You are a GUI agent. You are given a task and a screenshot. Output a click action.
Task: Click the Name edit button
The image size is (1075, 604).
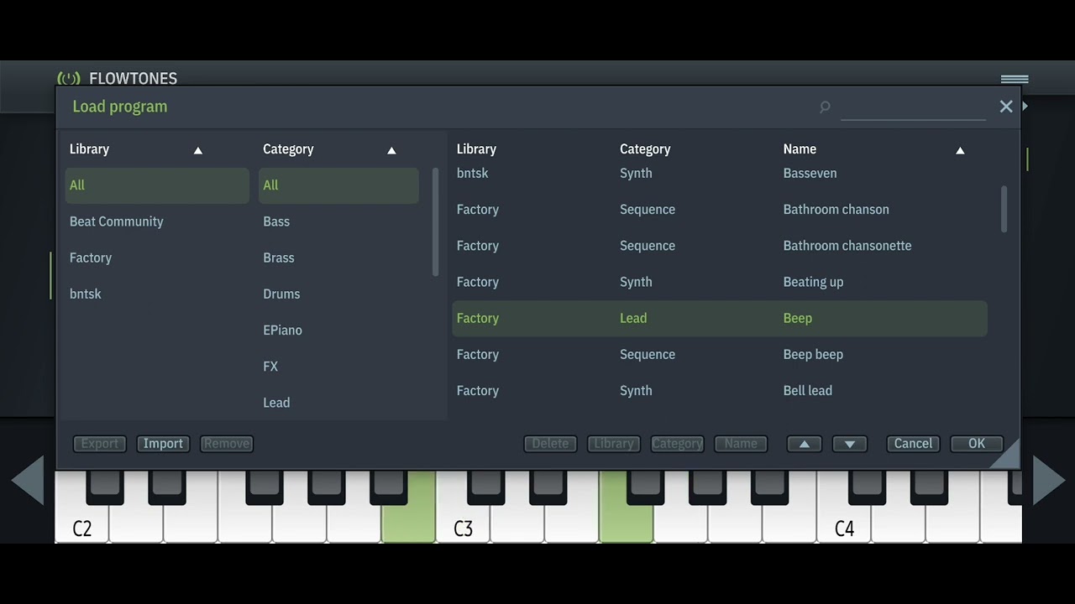(x=741, y=444)
